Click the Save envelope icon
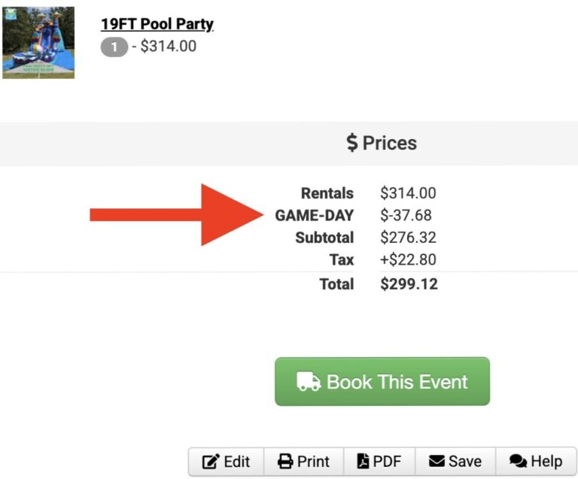The height and width of the screenshot is (479, 578). (x=437, y=461)
